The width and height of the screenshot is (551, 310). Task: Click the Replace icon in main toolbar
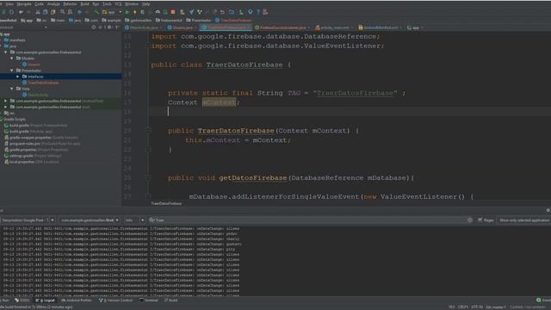coord(70,12)
